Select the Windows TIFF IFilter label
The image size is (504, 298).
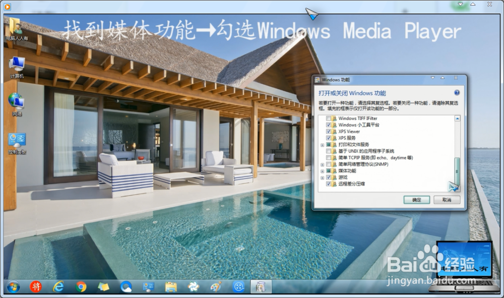click(x=358, y=118)
